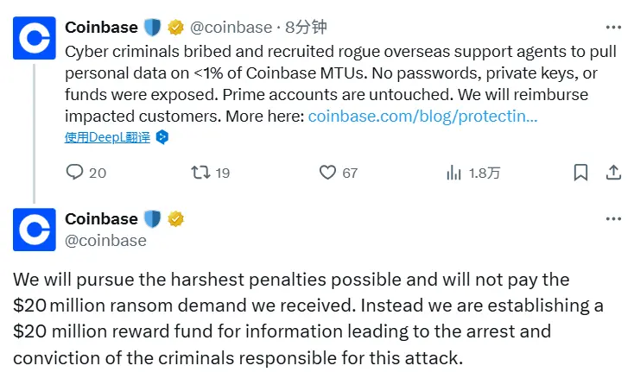This screenshot has height=372, width=634.
Task: Click Coinbase profile avatar in second tweet
Action: click(x=35, y=229)
